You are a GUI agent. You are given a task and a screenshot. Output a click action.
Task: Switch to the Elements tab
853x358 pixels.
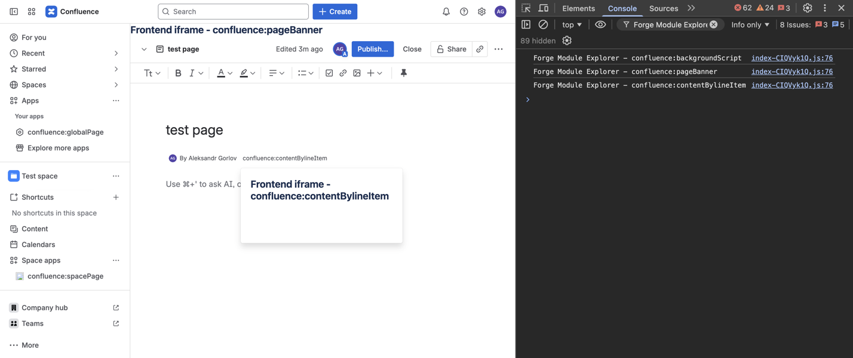pyautogui.click(x=578, y=8)
